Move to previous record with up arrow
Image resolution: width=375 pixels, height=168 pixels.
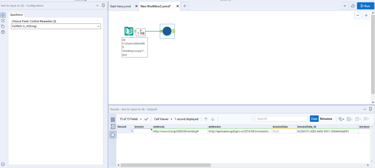point(206,119)
